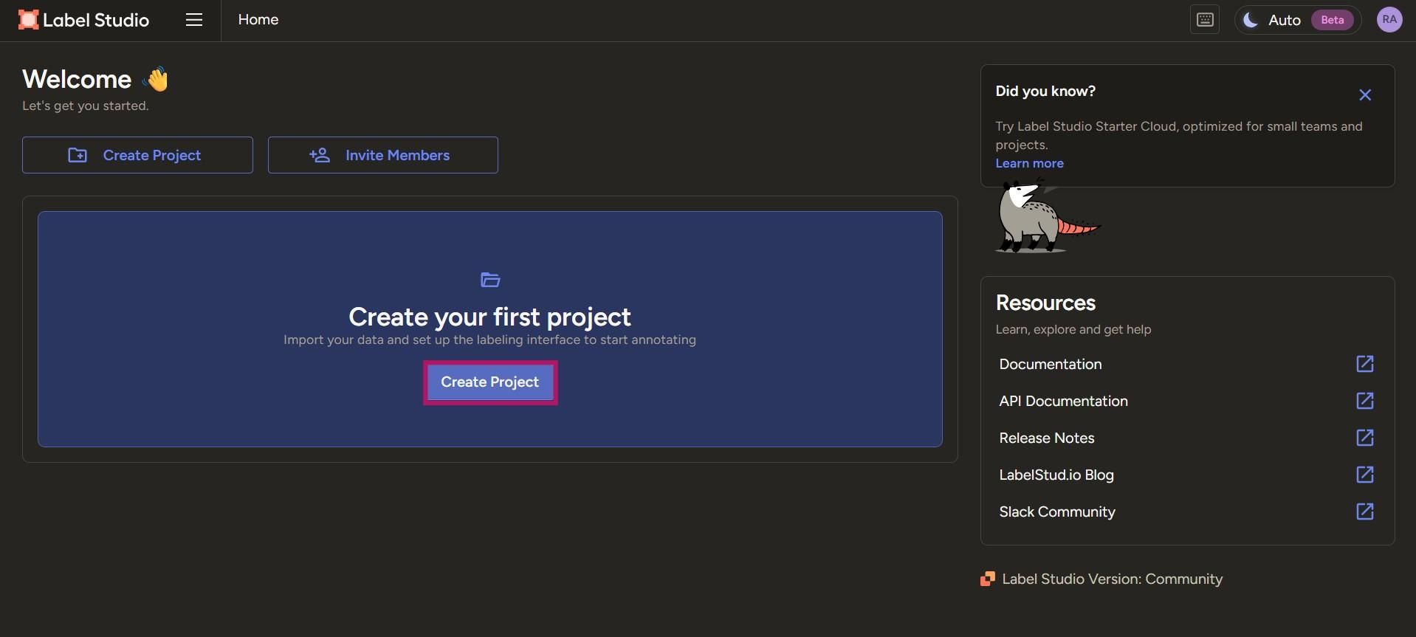The width and height of the screenshot is (1416, 637).
Task: Click the version logo icon at bottom
Action: (x=988, y=579)
